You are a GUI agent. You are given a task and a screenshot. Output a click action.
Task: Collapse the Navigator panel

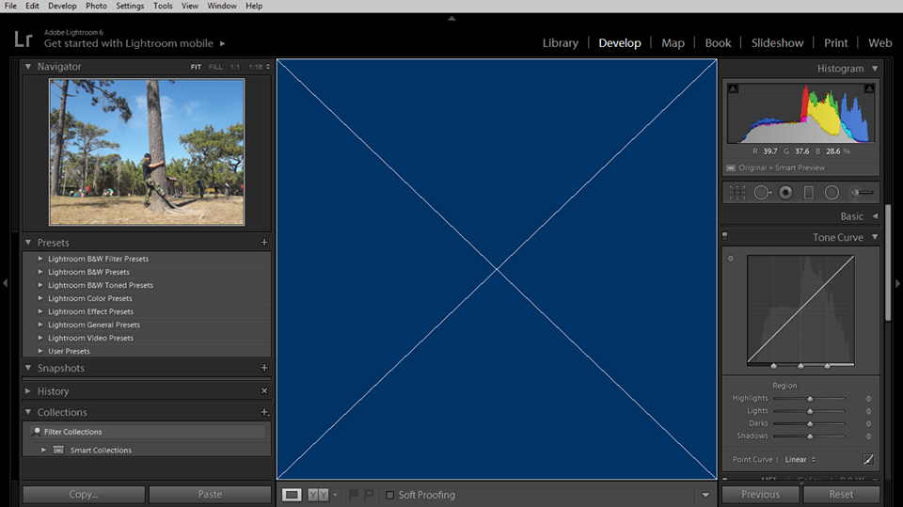click(x=27, y=66)
